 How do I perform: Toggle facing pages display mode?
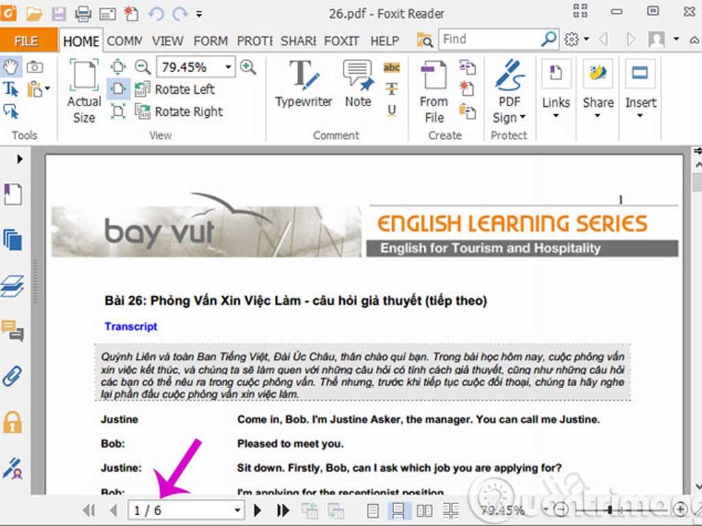tap(425, 510)
